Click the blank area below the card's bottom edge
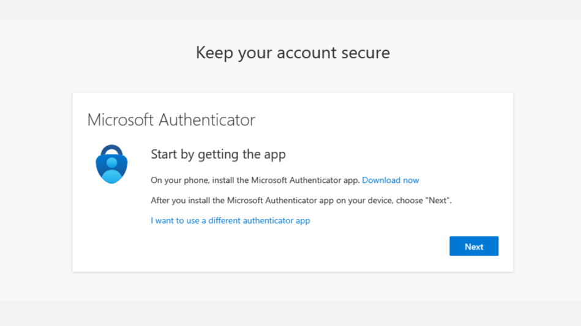Screen dimensions: 581x326 (x=293, y=286)
